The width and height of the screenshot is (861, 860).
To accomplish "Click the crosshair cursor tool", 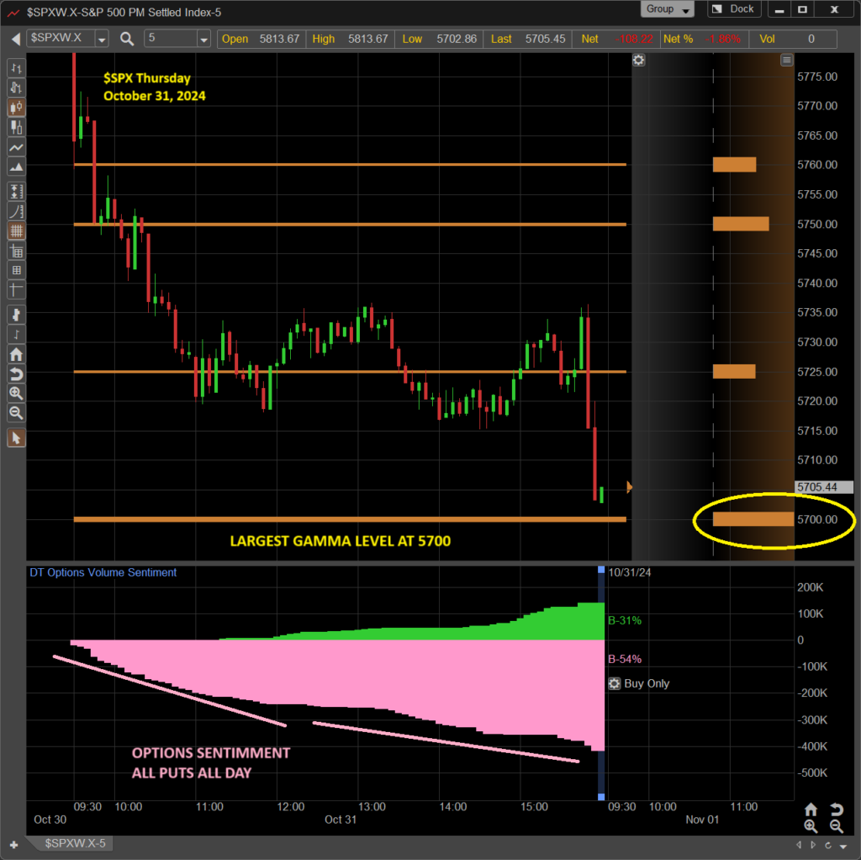I will click(x=16, y=291).
